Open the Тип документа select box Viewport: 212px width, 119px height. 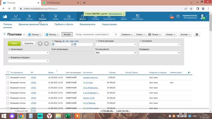pos(116,53)
